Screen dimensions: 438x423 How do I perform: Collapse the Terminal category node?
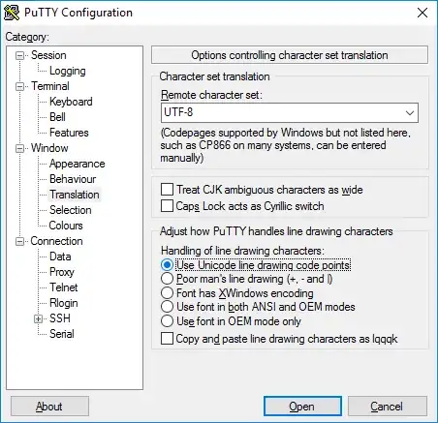point(20,87)
